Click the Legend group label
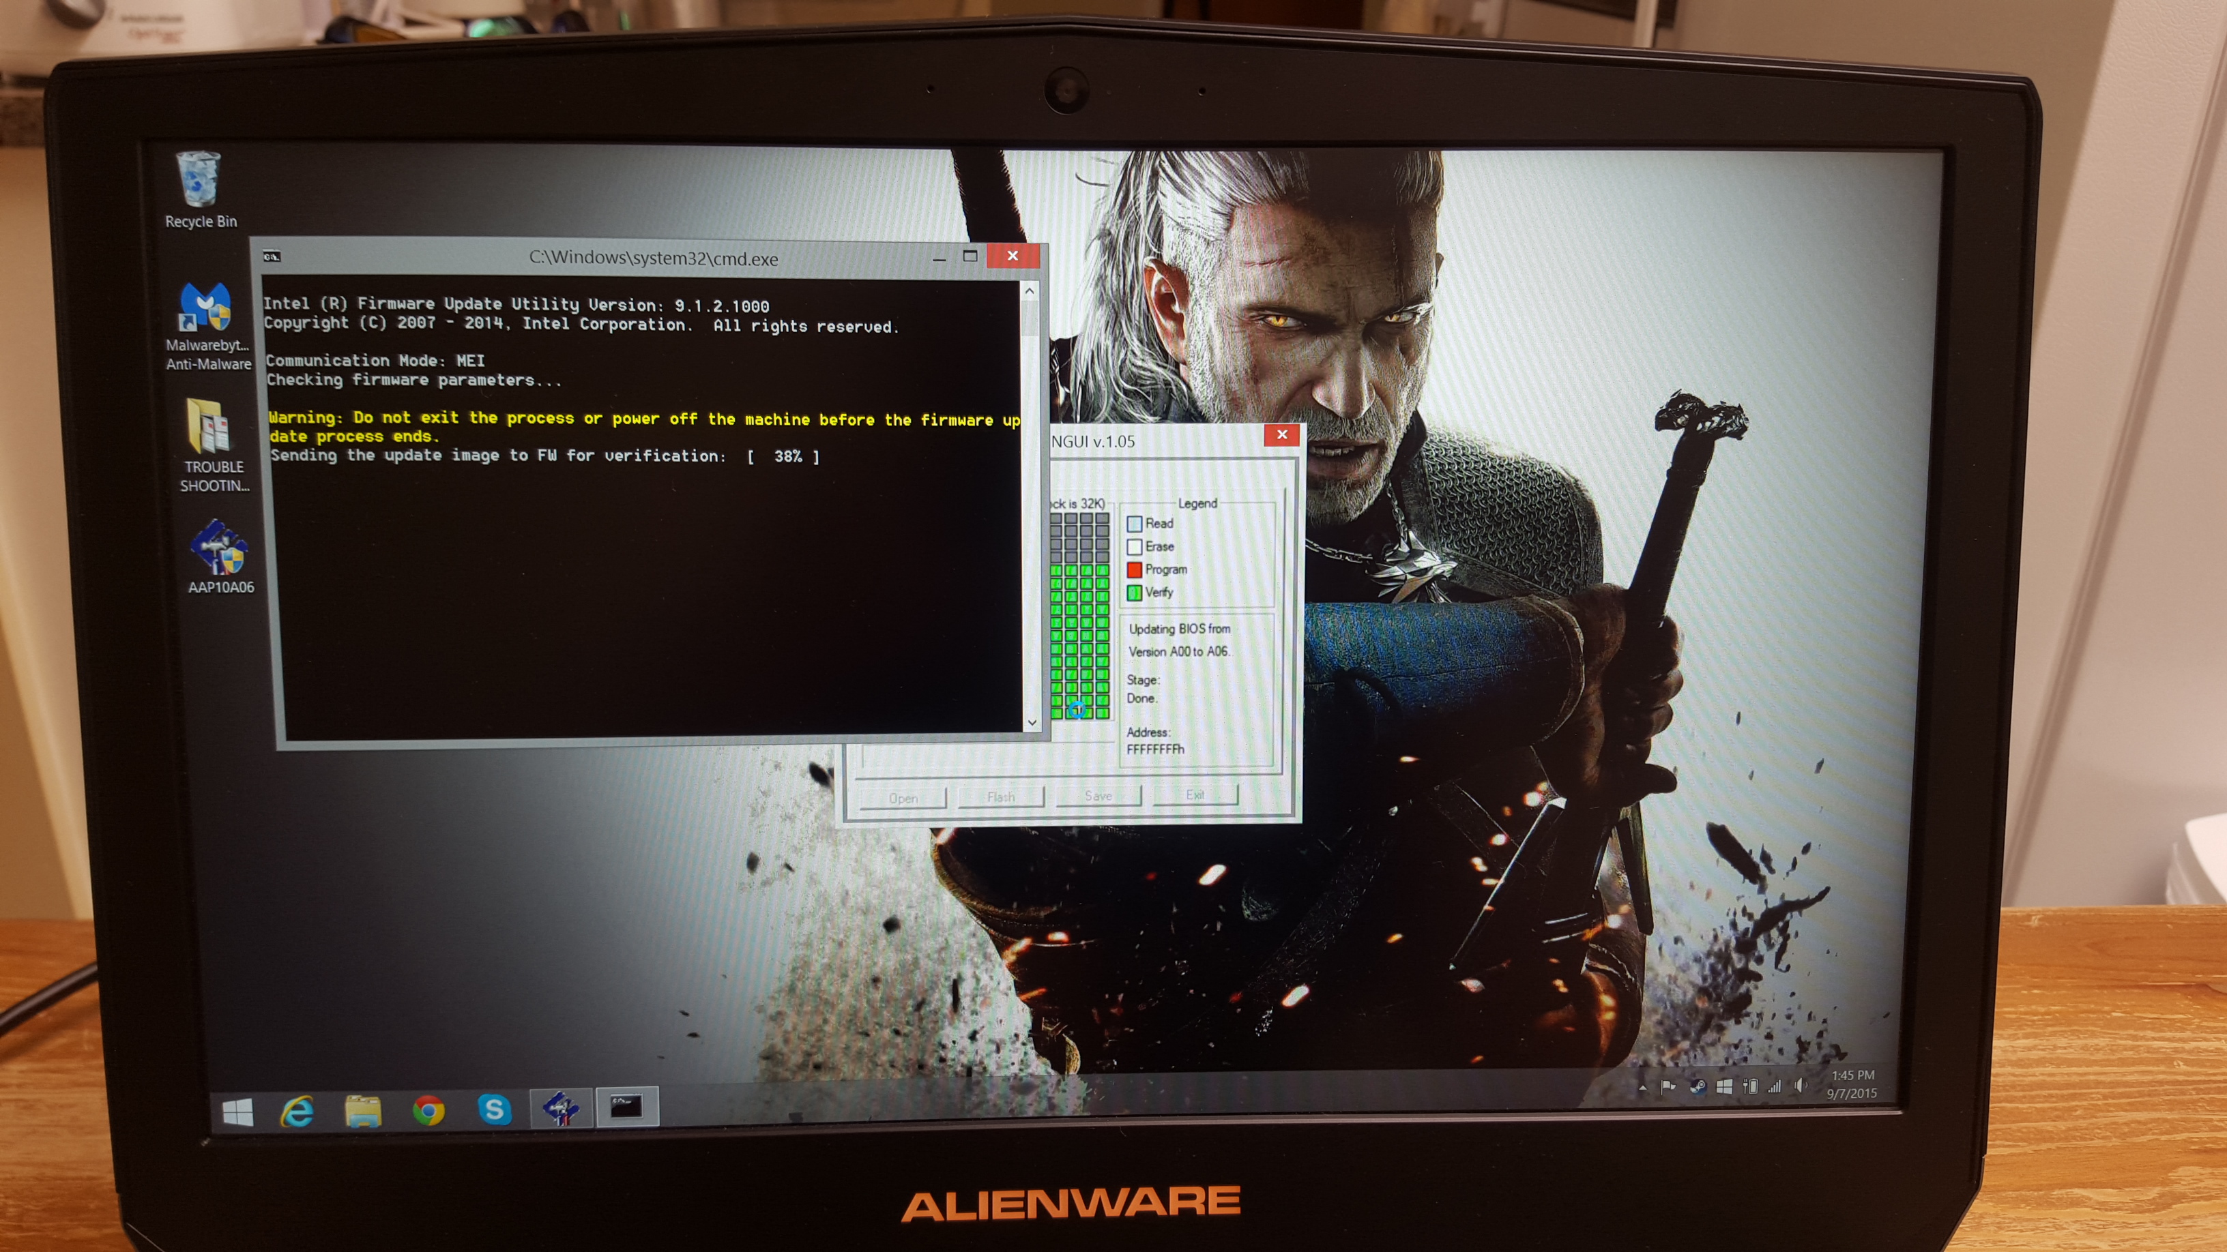The image size is (2227, 1252). (x=1197, y=503)
